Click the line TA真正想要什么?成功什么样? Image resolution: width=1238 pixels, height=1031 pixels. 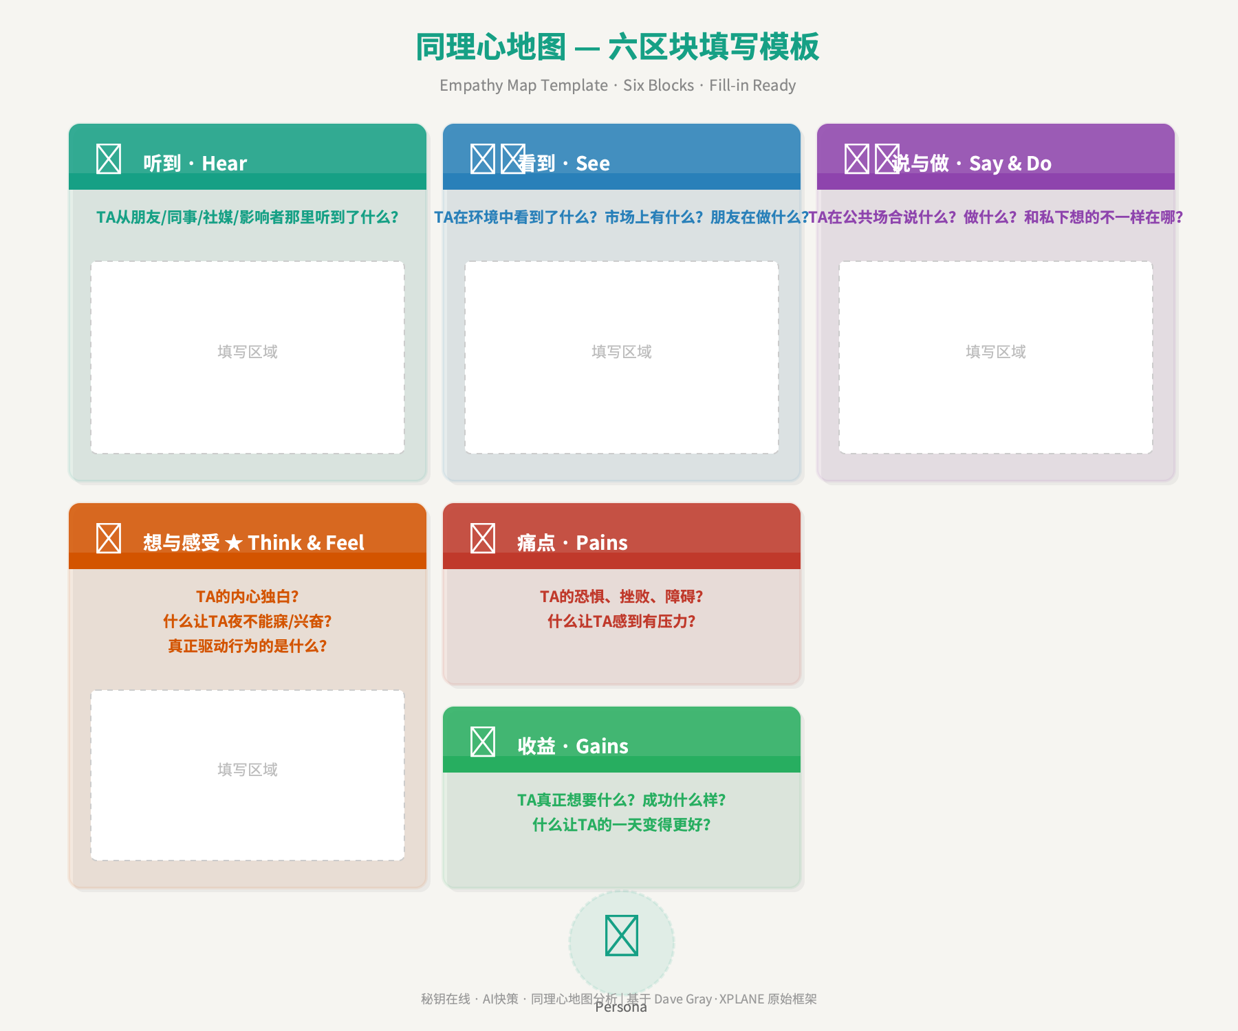point(622,800)
